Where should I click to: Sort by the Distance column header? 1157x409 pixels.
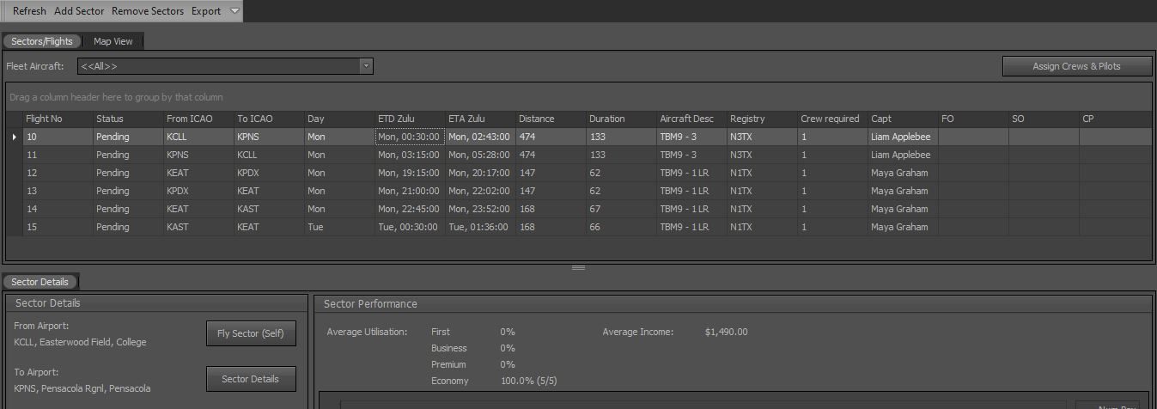tap(551, 119)
